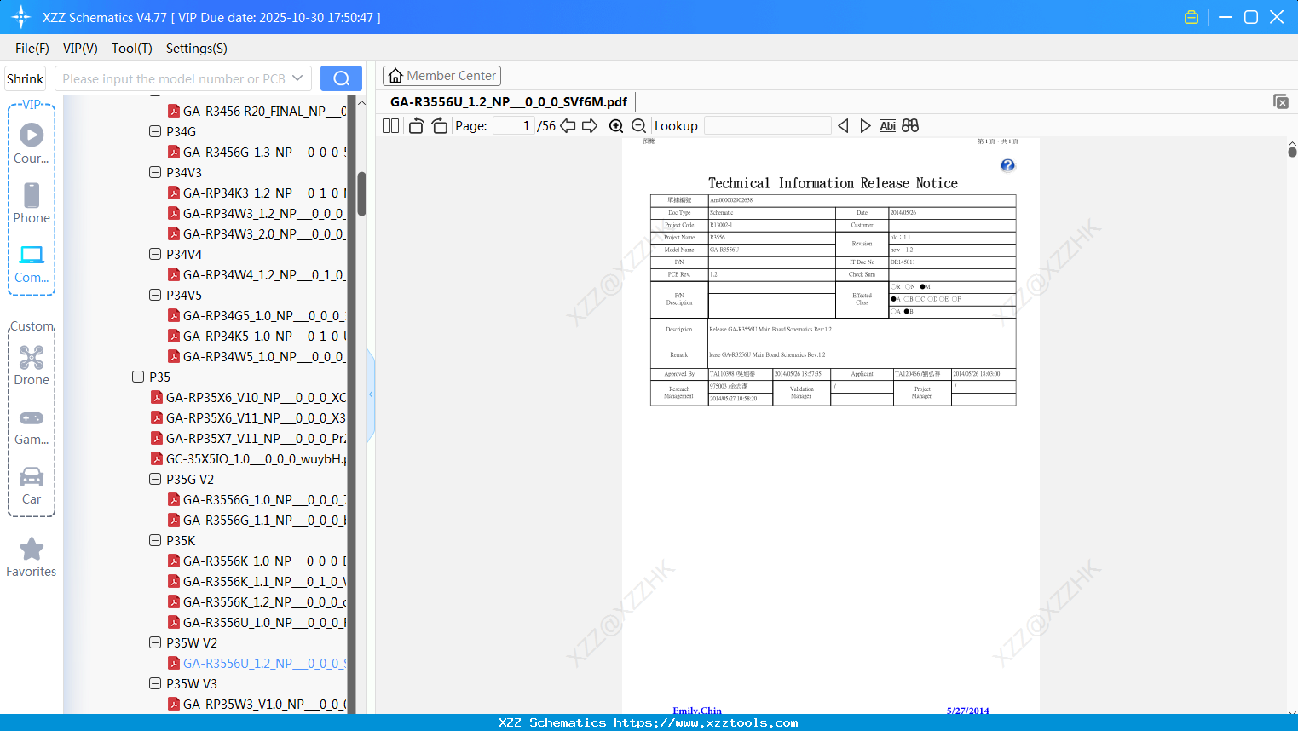Open the Game console category

coord(32,426)
